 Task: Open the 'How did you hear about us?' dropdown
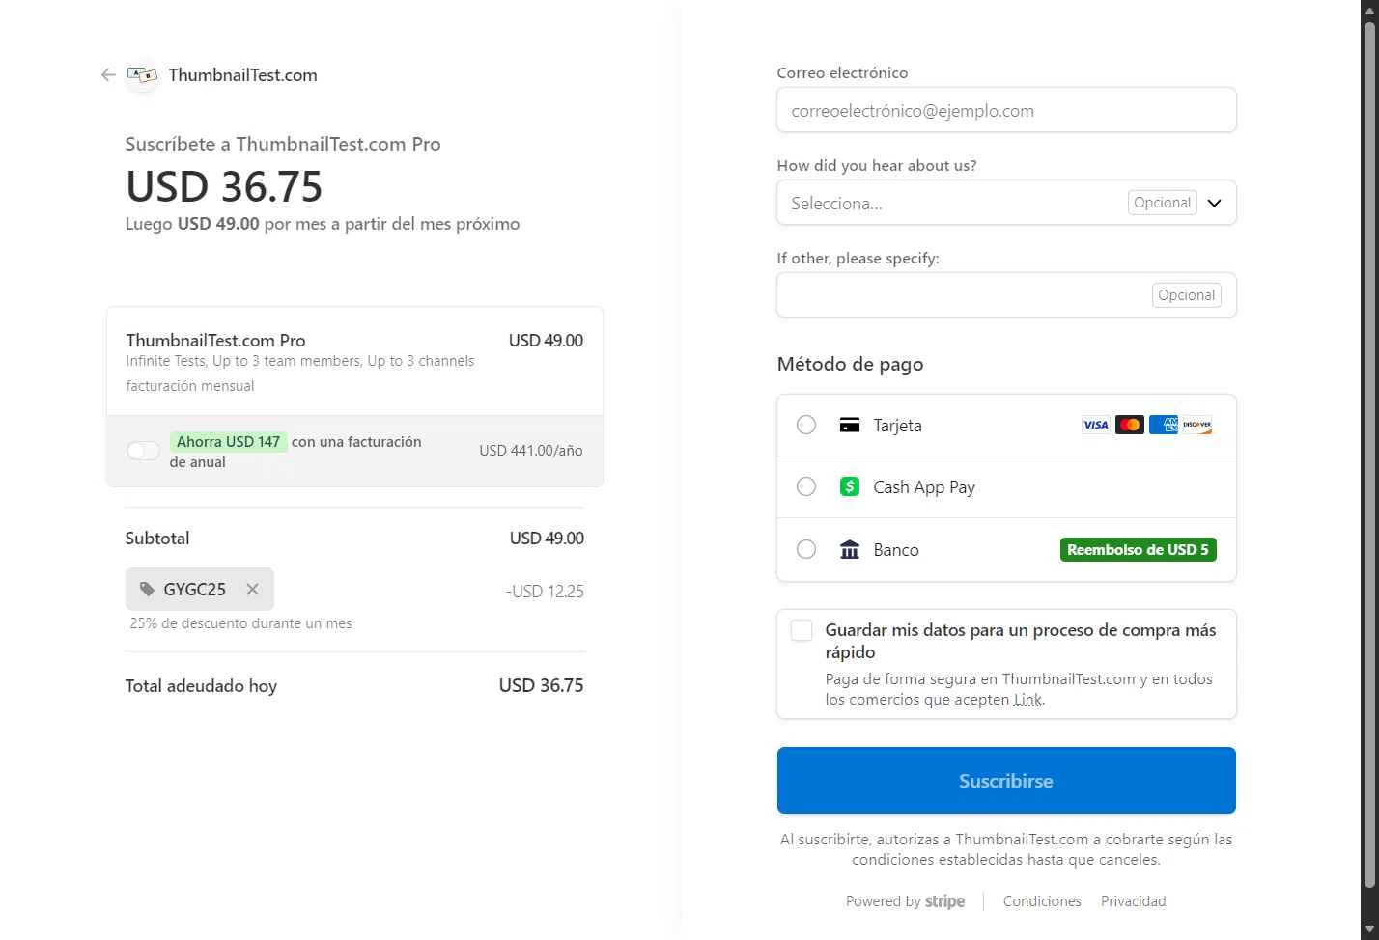[1006, 203]
